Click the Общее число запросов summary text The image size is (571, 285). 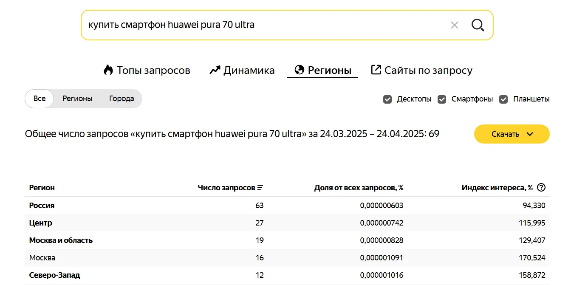click(232, 134)
